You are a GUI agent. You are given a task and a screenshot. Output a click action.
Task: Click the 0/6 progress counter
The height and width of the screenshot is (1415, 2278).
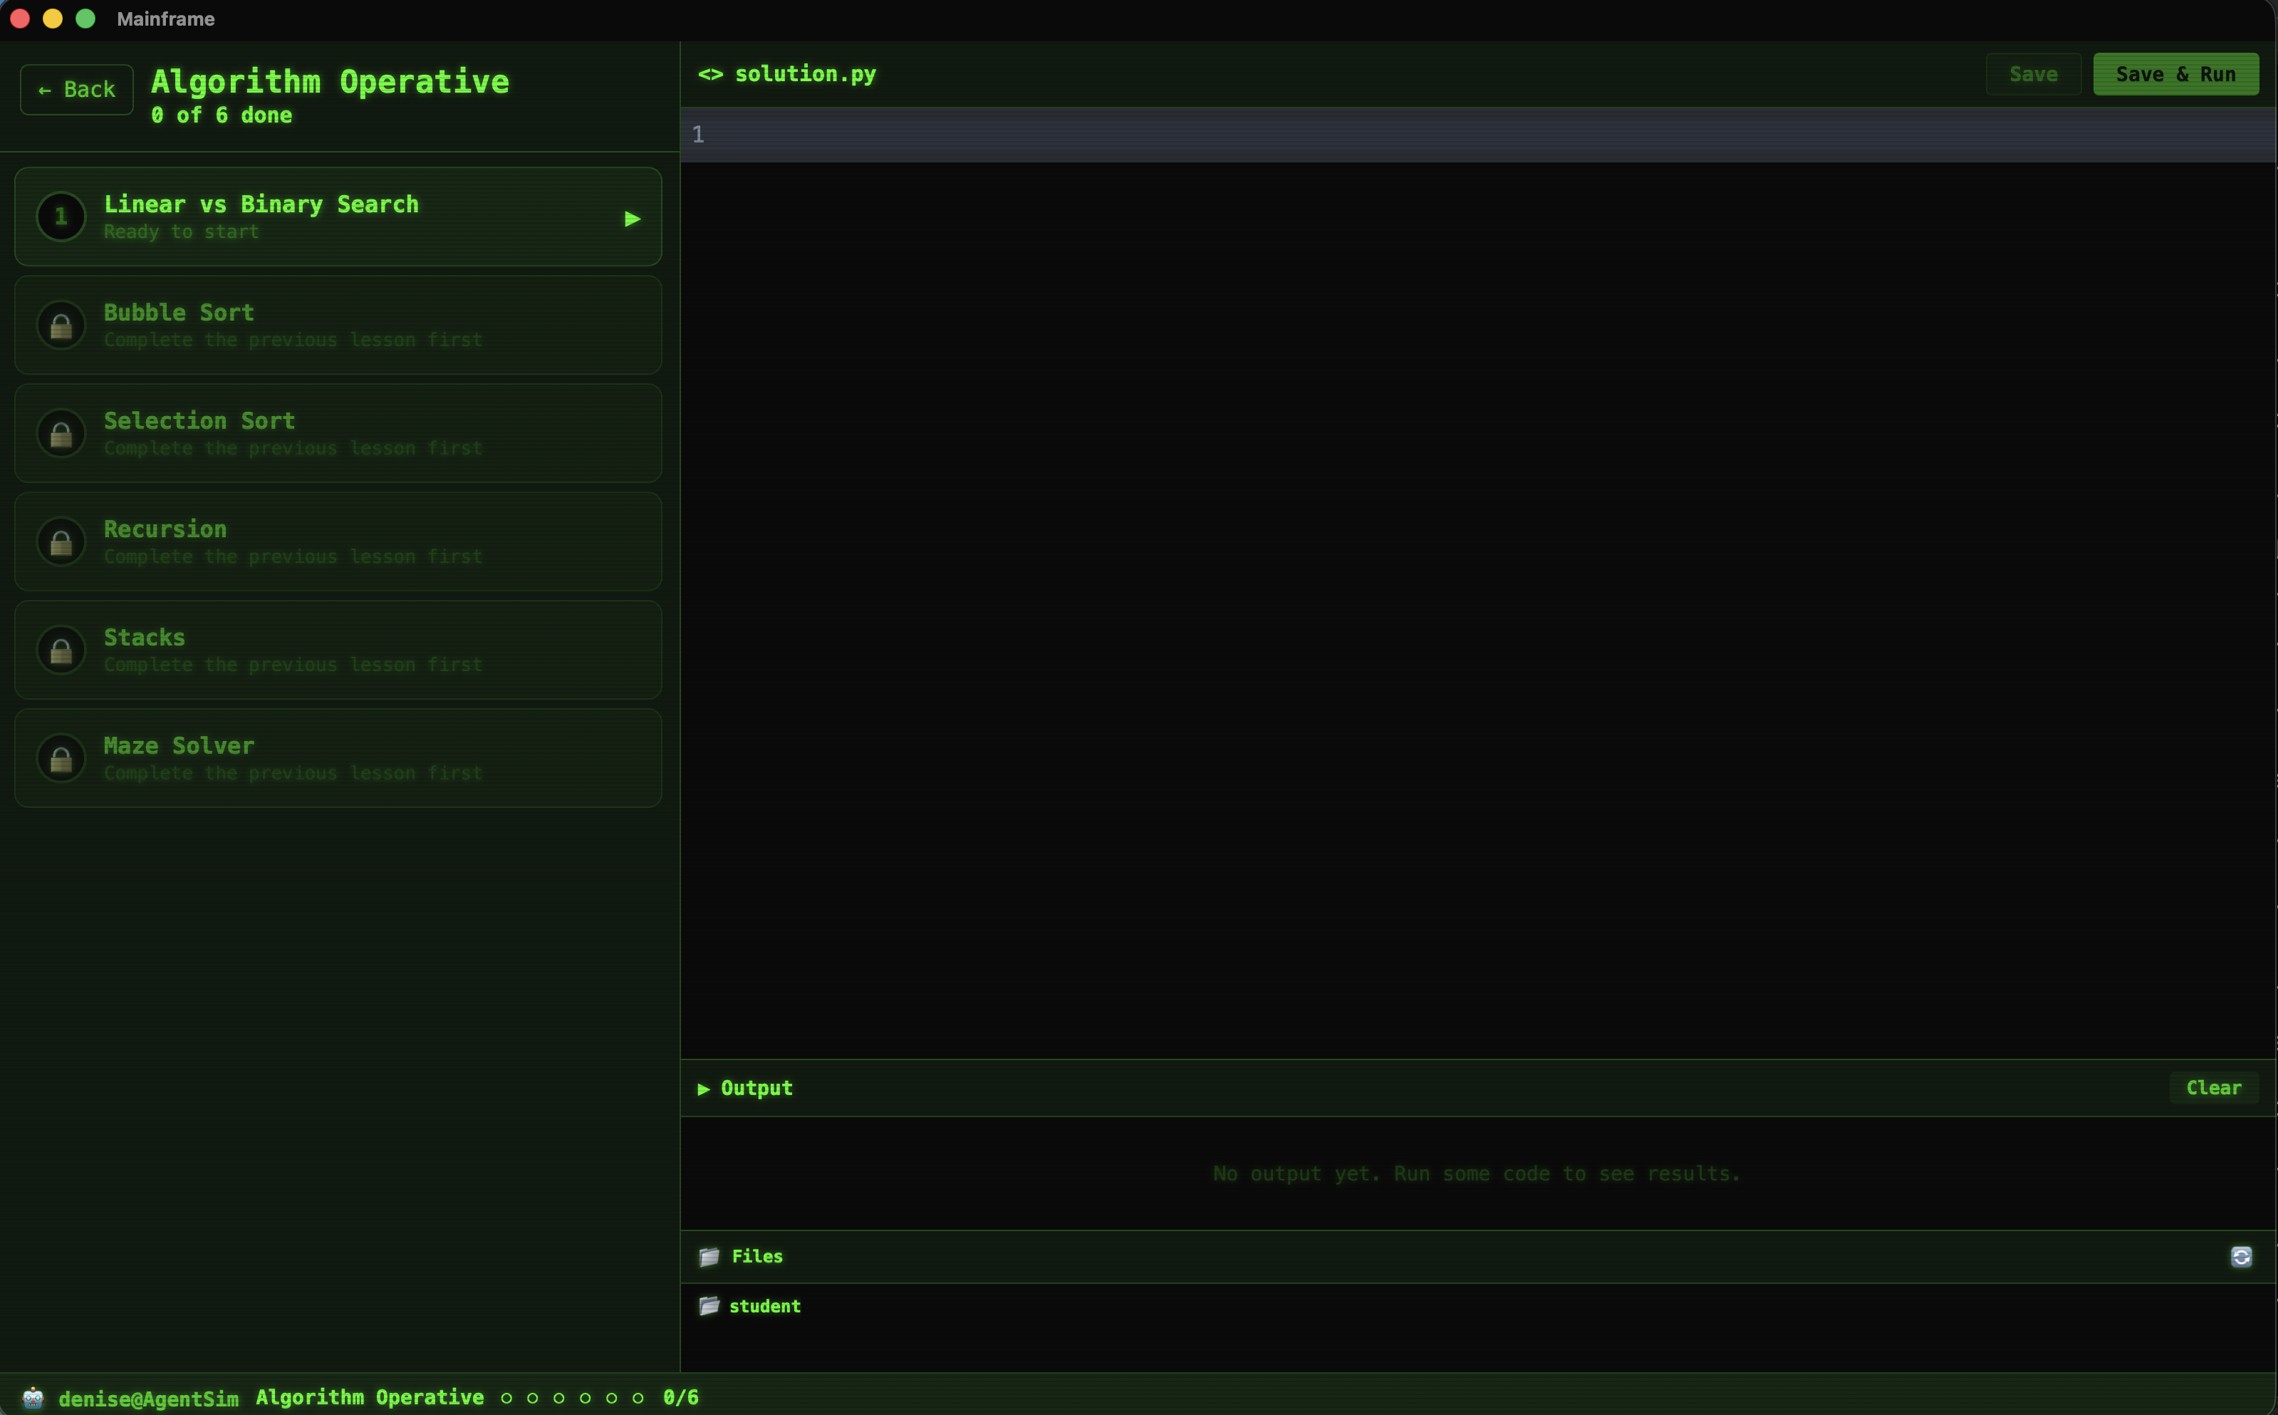(680, 1397)
